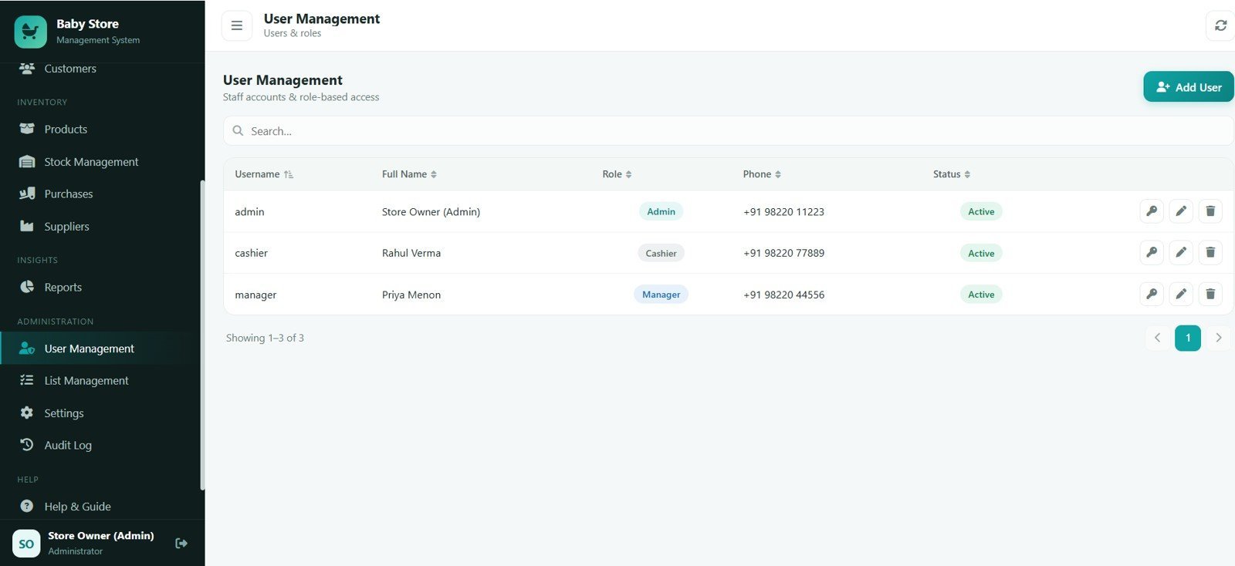Sort table by Username column
1235x566 pixels.
tap(264, 174)
